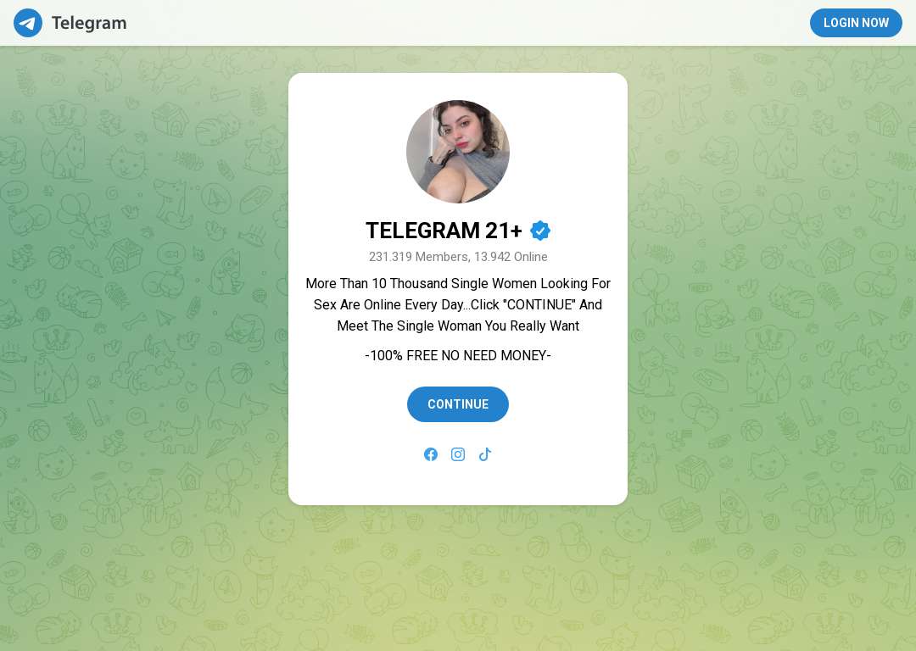Click the Telegram paper plane logo
The height and width of the screenshot is (651, 916).
click(28, 23)
